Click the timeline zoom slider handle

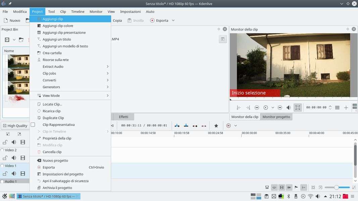coord(336,187)
